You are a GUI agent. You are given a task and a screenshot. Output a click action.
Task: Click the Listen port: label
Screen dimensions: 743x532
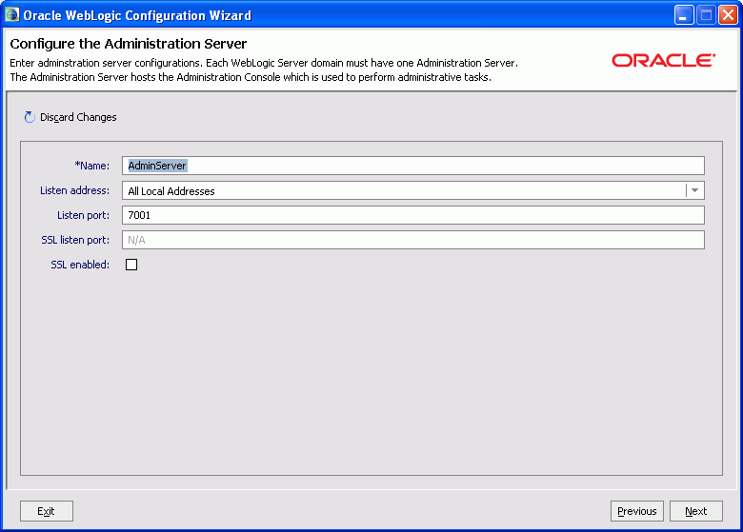pyautogui.click(x=84, y=215)
